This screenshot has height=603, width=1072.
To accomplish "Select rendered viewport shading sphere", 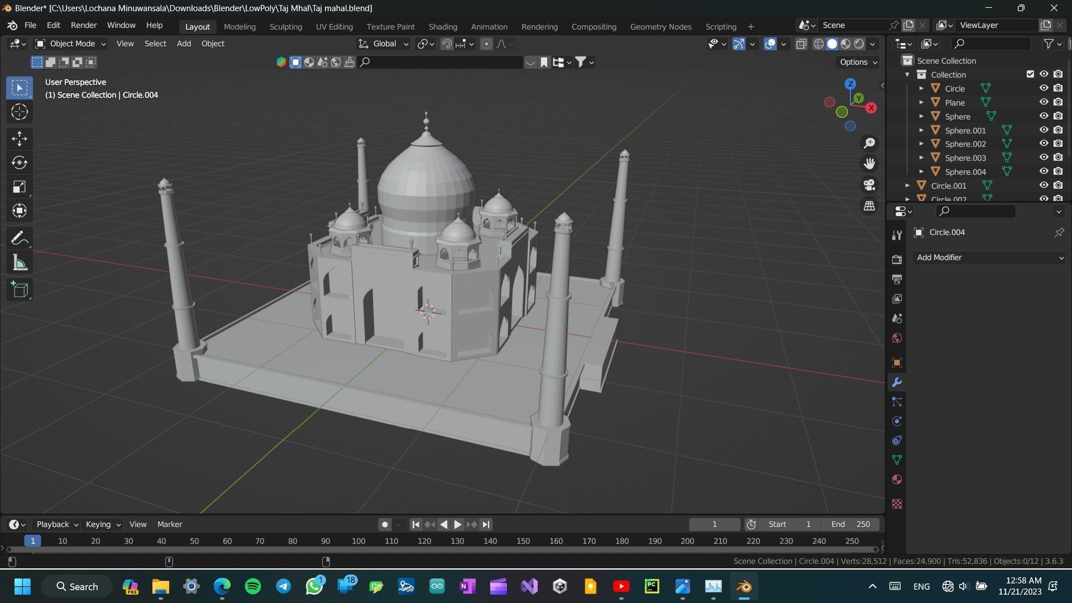I will (859, 44).
